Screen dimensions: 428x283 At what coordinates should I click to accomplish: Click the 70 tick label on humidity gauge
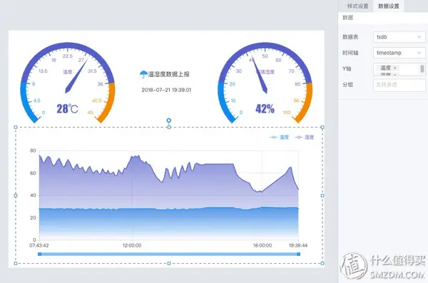(x=291, y=71)
